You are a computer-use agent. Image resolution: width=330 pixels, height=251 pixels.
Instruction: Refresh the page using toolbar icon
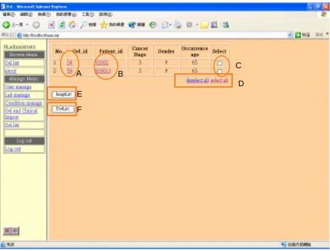tap(62, 25)
